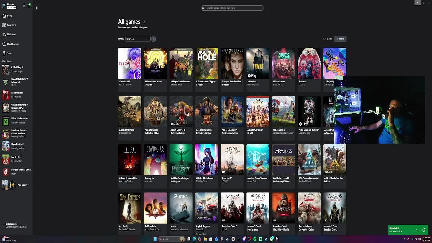Image resolution: width=432 pixels, height=243 pixels.
Task: Open Call of Duty from Most Recent
Action: pos(16,70)
